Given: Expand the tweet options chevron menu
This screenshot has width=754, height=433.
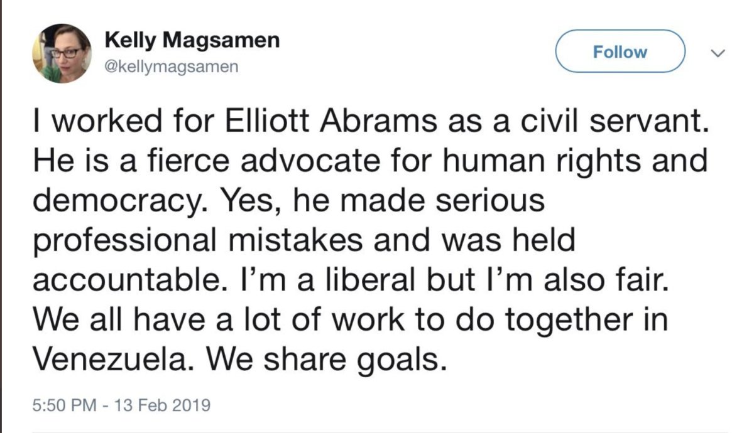Looking at the screenshot, I should click(720, 53).
